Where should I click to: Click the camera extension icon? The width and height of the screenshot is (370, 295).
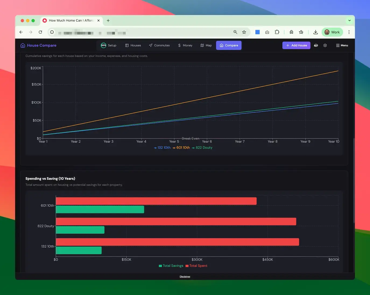[267, 32]
